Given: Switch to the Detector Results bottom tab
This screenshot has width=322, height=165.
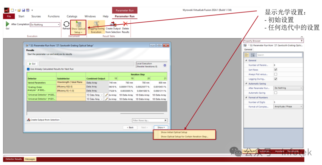Looking at the screenshot, I should click(13, 159).
